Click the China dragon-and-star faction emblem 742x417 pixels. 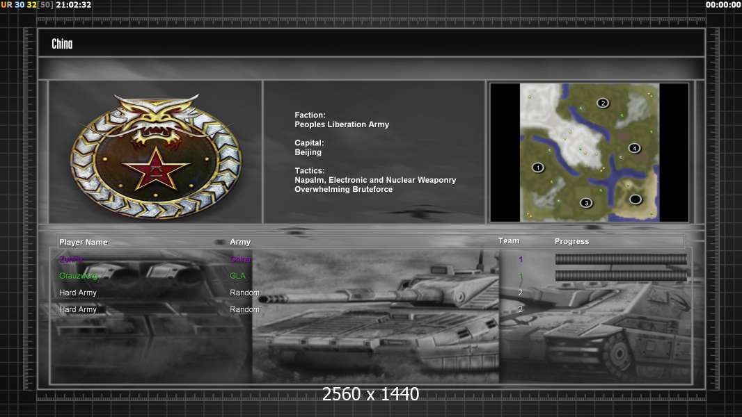[156, 156]
